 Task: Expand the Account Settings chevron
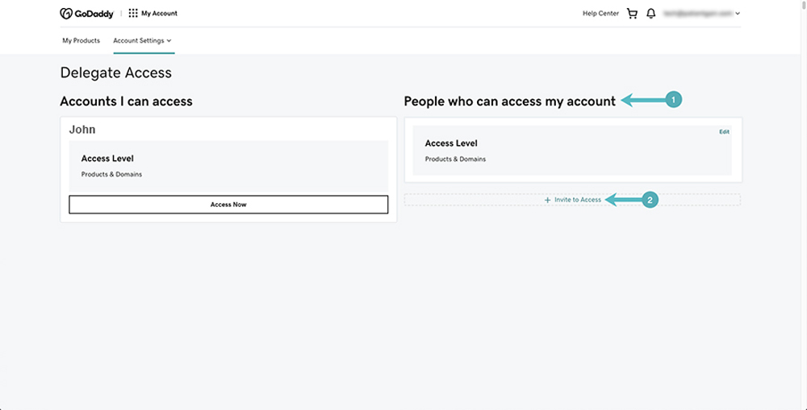169,40
